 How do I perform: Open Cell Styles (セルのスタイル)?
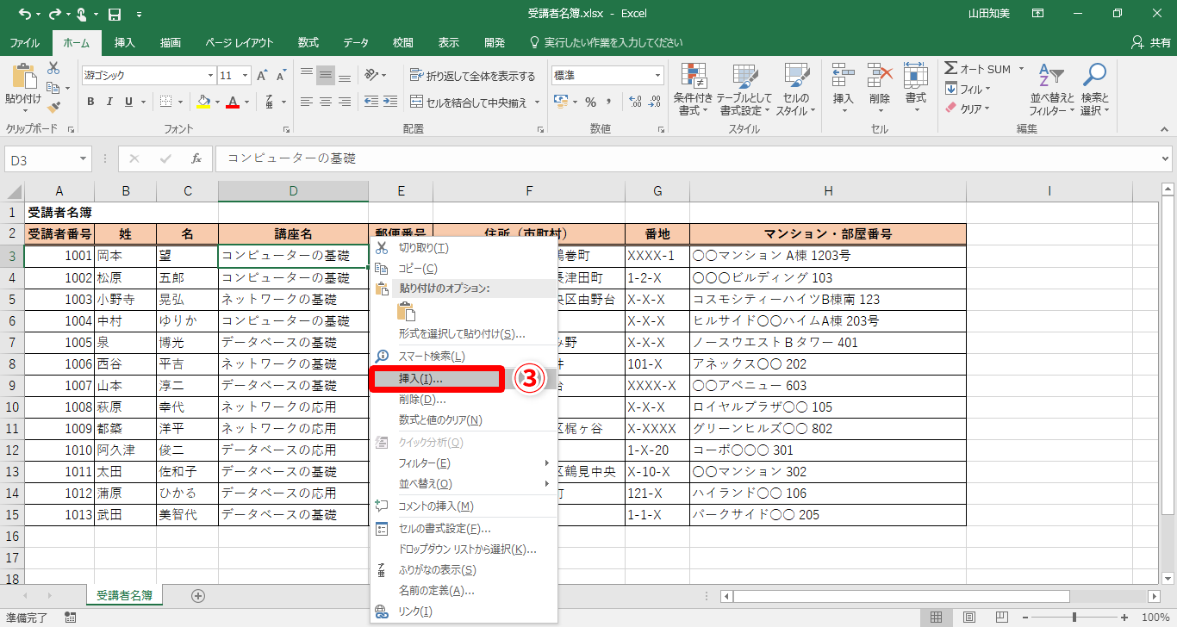point(796,90)
